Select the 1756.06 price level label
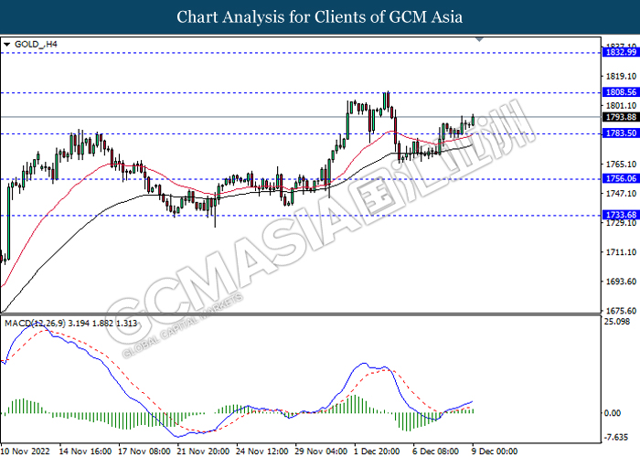The image size is (640, 457). pos(621,178)
